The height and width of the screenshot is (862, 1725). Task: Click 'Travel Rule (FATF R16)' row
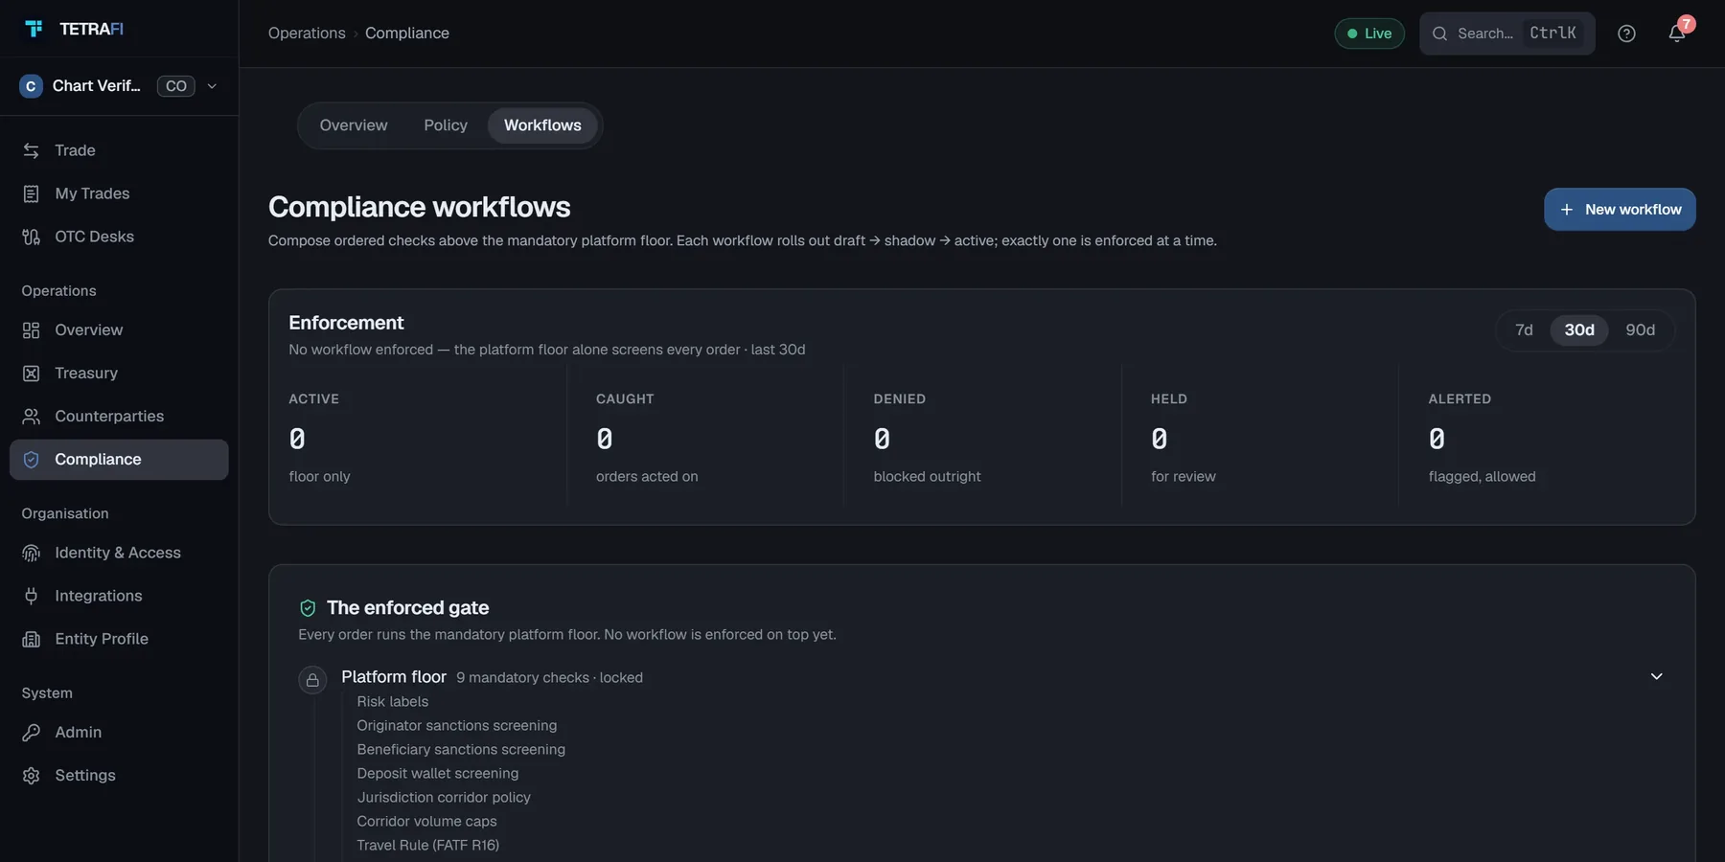coord(428,846)
